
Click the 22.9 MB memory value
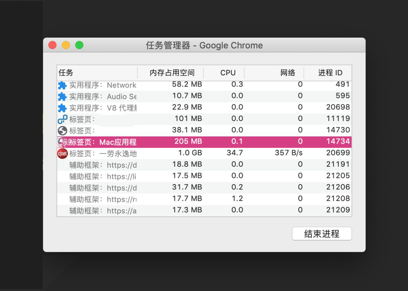(x=187, y=107)
